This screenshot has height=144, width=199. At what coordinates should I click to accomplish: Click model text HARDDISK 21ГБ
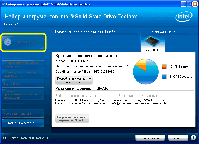(81, 61)
